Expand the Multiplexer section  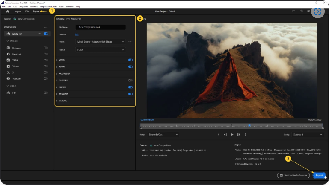point(57,74)
